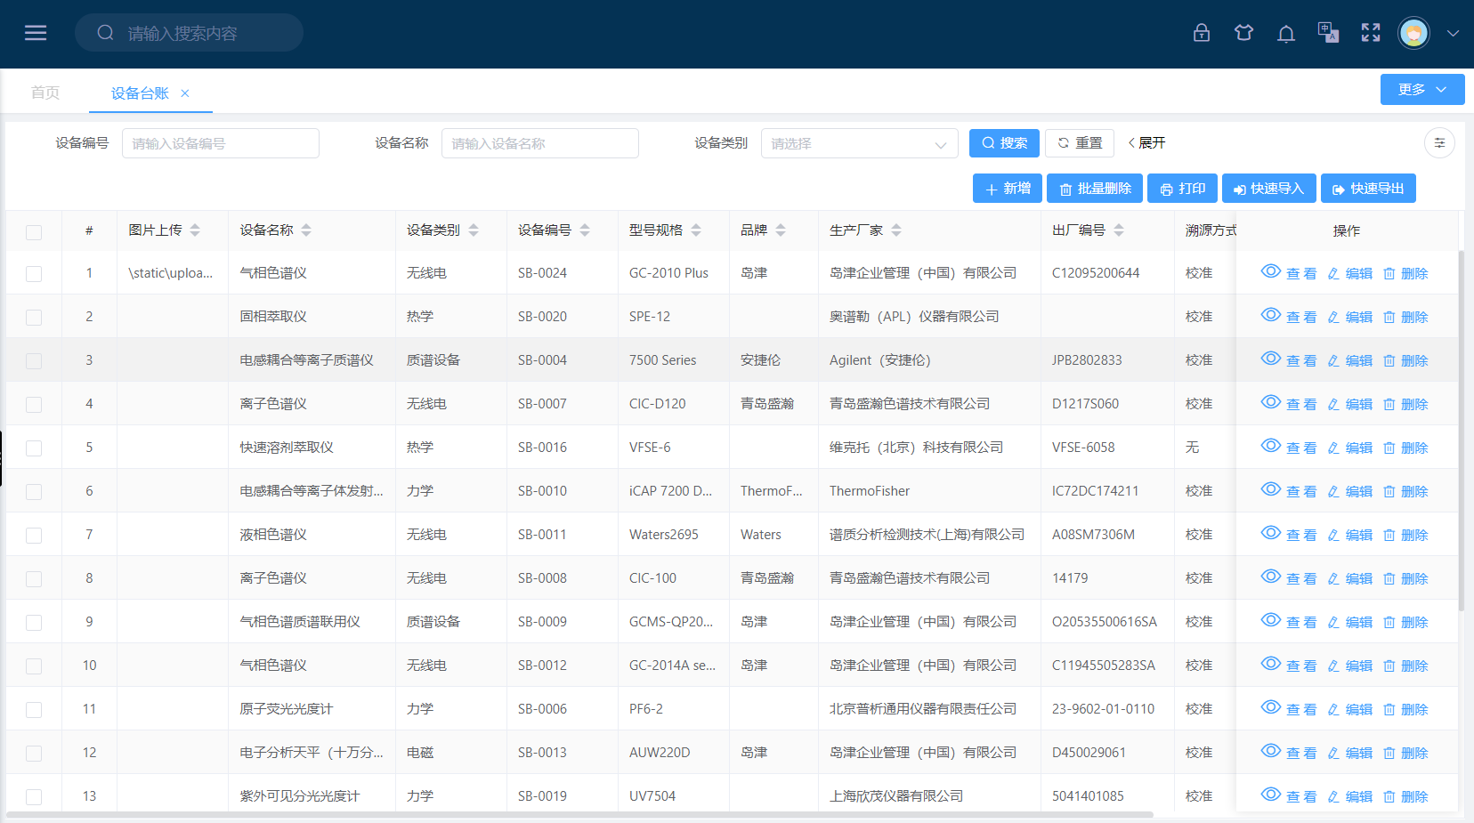The height and width of the screenshot is (823, 1474).
Task: View row 4 SB-0007 eye icon
Action: click(x=1271, y=402)
